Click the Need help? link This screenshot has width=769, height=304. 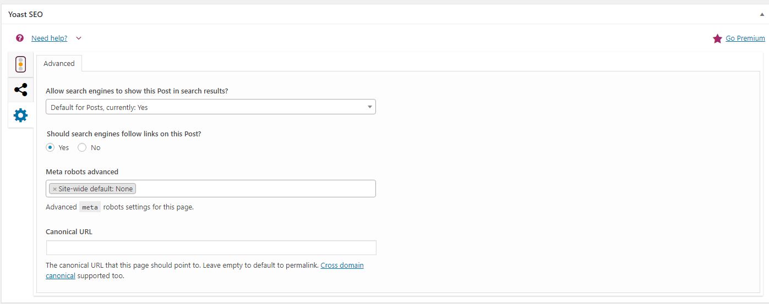(49, 38)
